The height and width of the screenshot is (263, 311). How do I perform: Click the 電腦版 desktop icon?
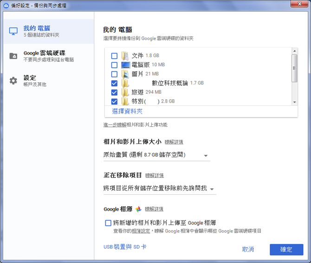click(125, 65)
